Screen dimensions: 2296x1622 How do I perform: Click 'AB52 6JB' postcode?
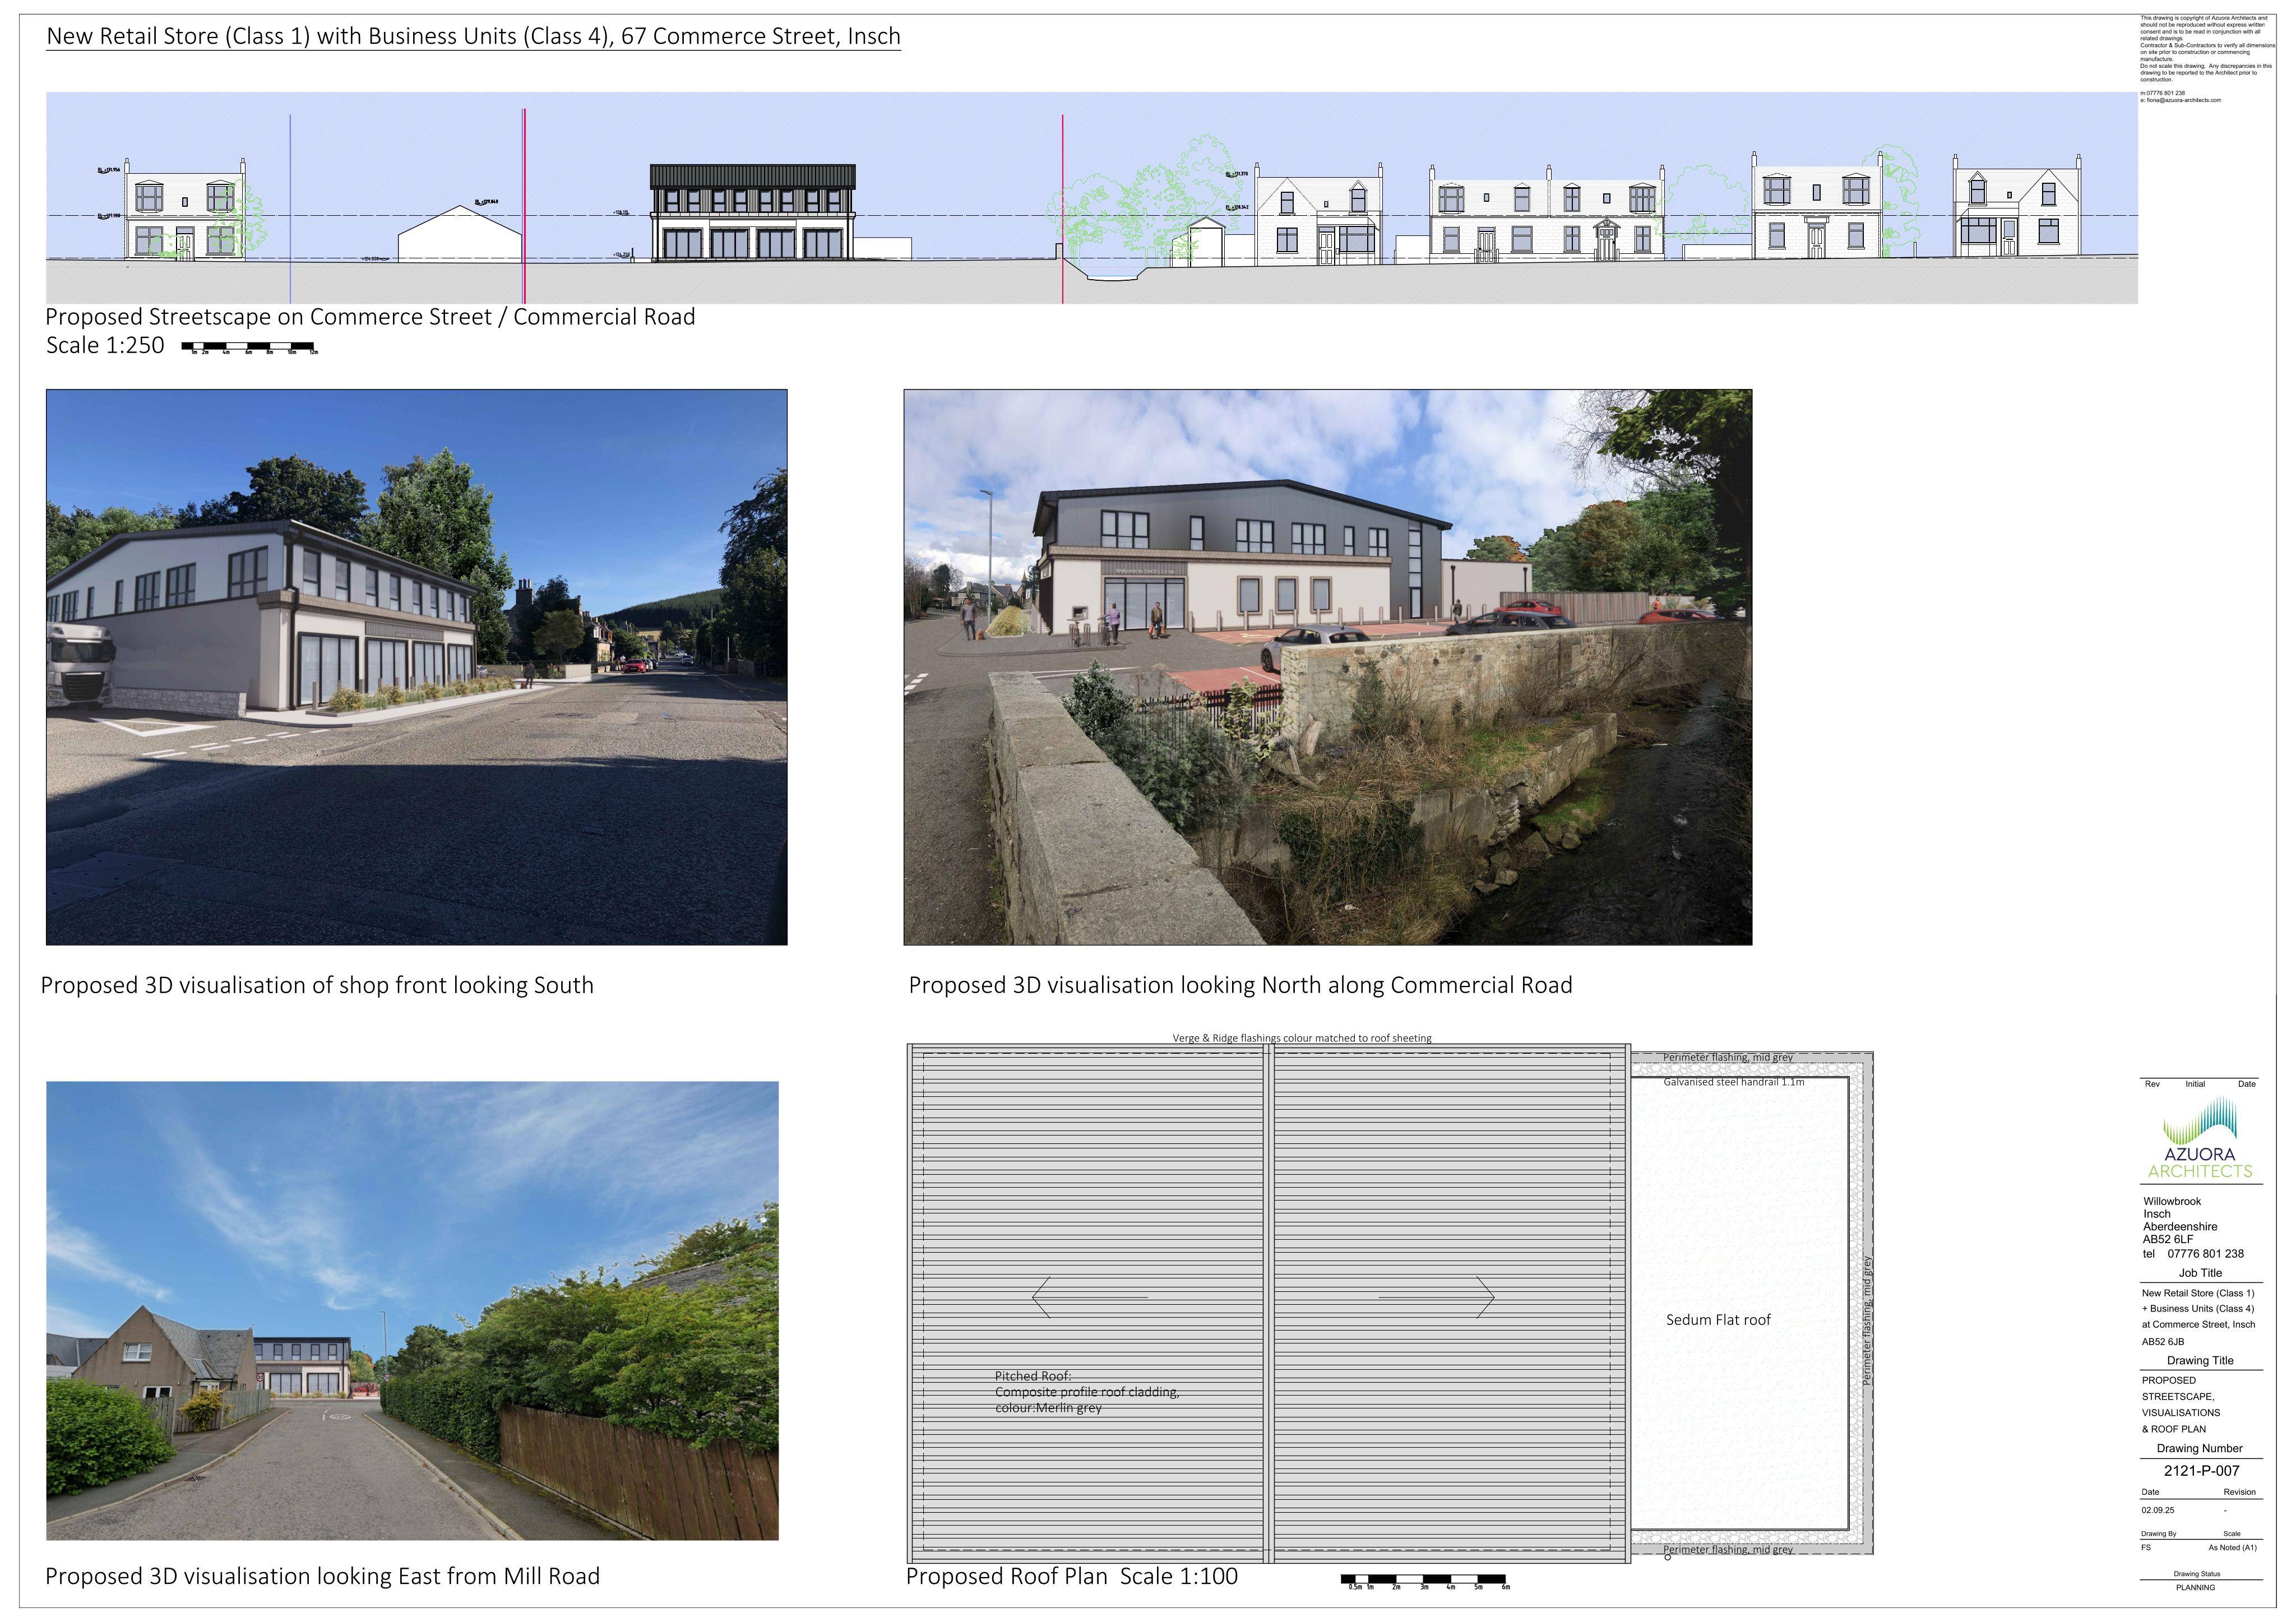tap(2163, 1342)
